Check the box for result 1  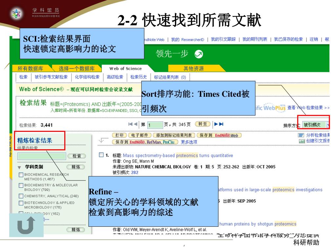101,155
